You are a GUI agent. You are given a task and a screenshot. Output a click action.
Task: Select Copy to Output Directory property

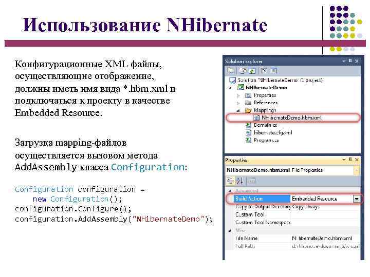[x=263, y=207]
